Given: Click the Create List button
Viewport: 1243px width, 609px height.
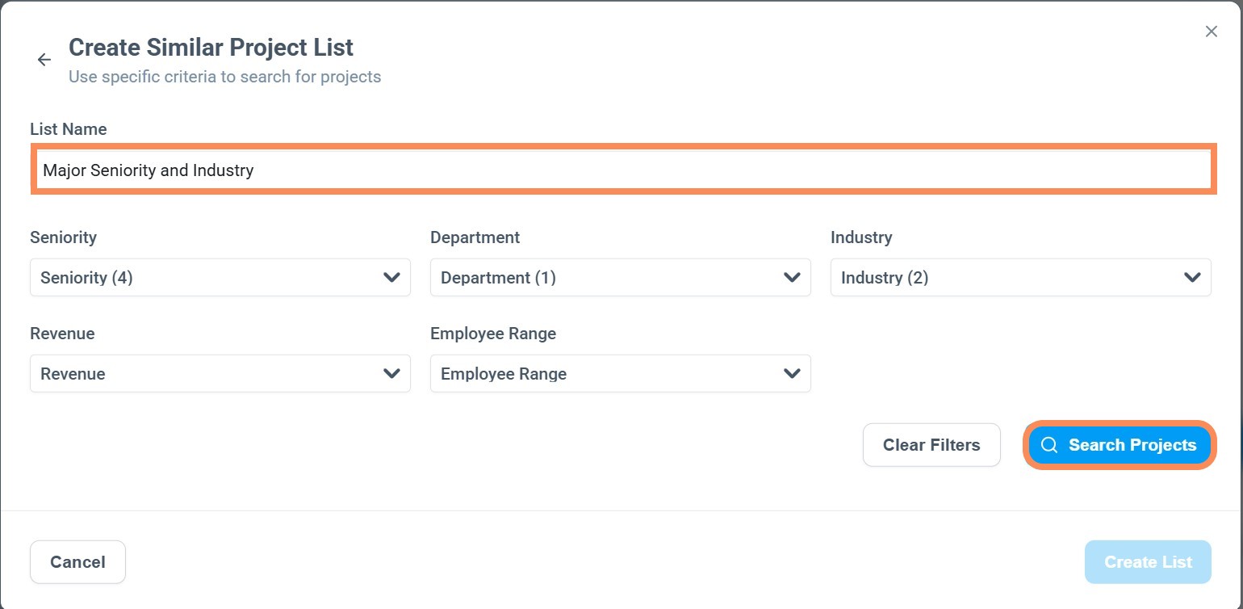Looking at the screenshot, I should (x=1147, y=562).
